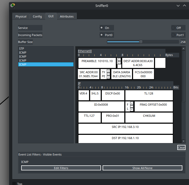Open the Attributes tab
The height and width of the screenshot is (185, 189).
pyautogui.click(x=67, y=16)
